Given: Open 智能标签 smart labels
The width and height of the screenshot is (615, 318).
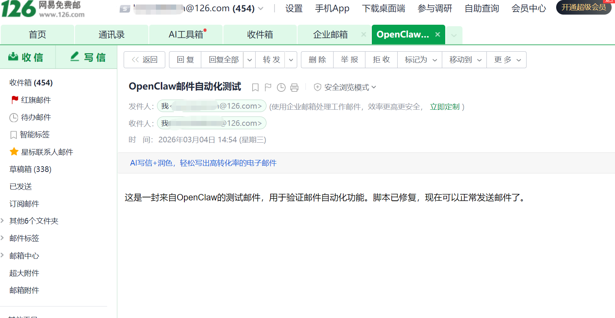Looking at the screenshot, I should 30,134.
